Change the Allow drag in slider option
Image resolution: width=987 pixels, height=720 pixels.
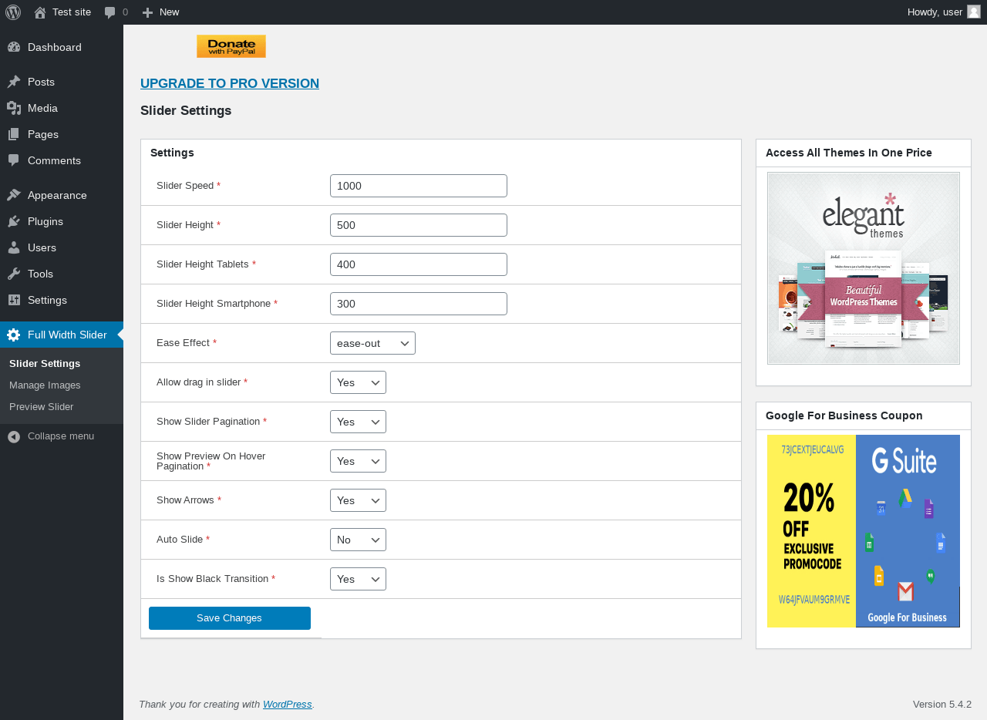point(358,382)
